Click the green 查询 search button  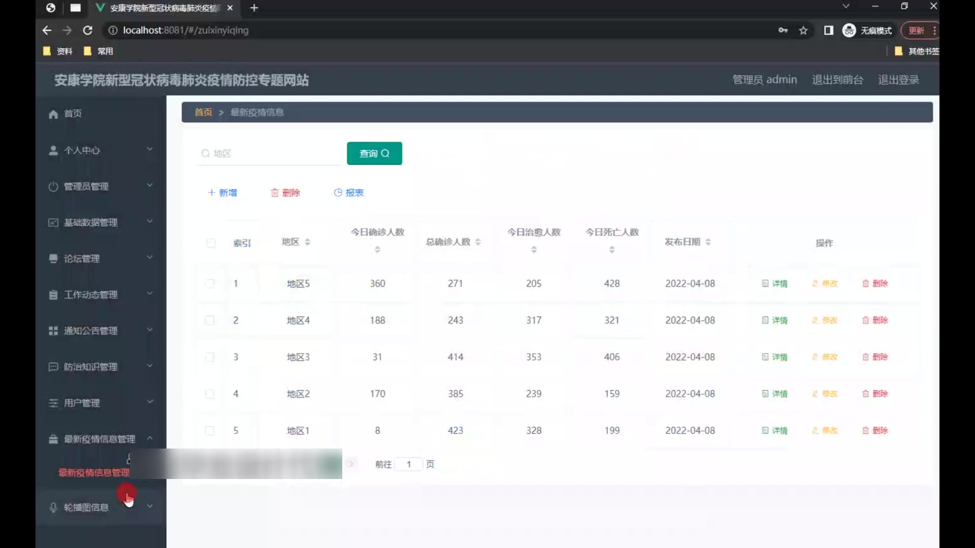[x=374, y=153]
